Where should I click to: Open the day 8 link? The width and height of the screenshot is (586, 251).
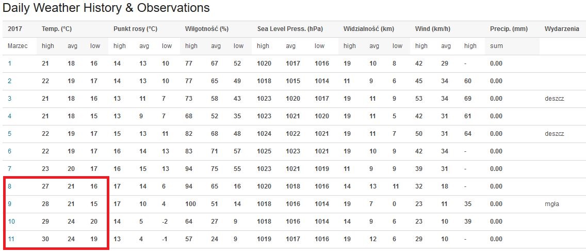[x=10, y=186]
